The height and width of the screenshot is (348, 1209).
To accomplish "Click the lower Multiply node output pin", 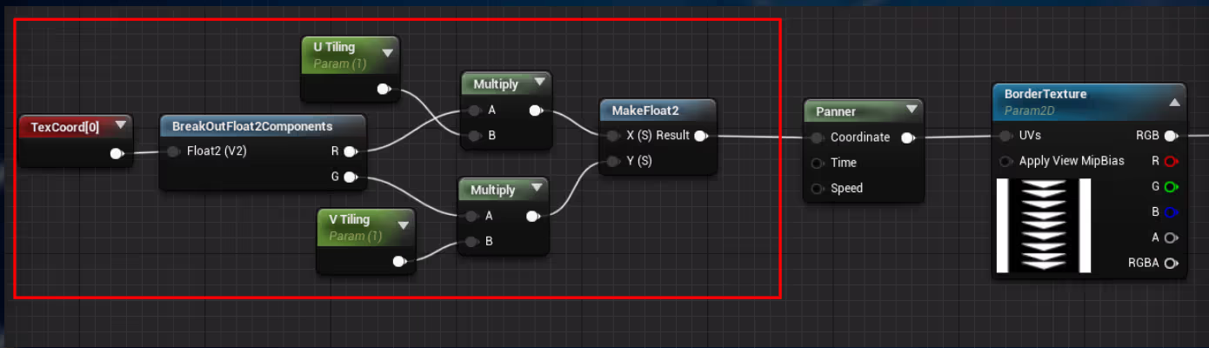I will coord(533,216).
